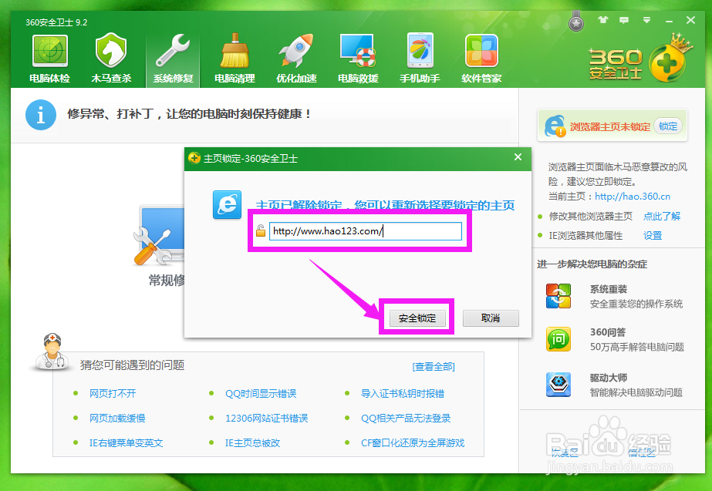Viewport: 712px width, 491px height.
Task: Open the IE右键菜单变英文 link
Action: (x=126, y=443)
